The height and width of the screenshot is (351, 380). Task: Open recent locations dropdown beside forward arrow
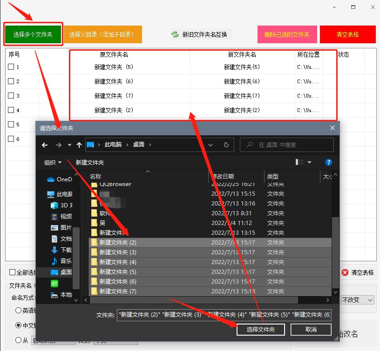69,145
